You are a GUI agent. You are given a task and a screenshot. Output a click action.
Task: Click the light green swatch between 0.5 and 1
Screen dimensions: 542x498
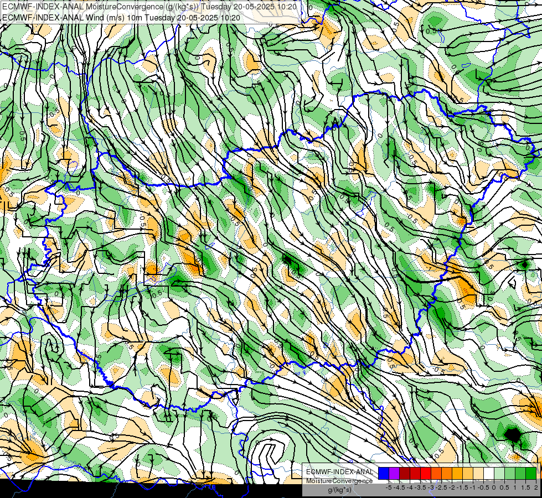tap(510, 473)
